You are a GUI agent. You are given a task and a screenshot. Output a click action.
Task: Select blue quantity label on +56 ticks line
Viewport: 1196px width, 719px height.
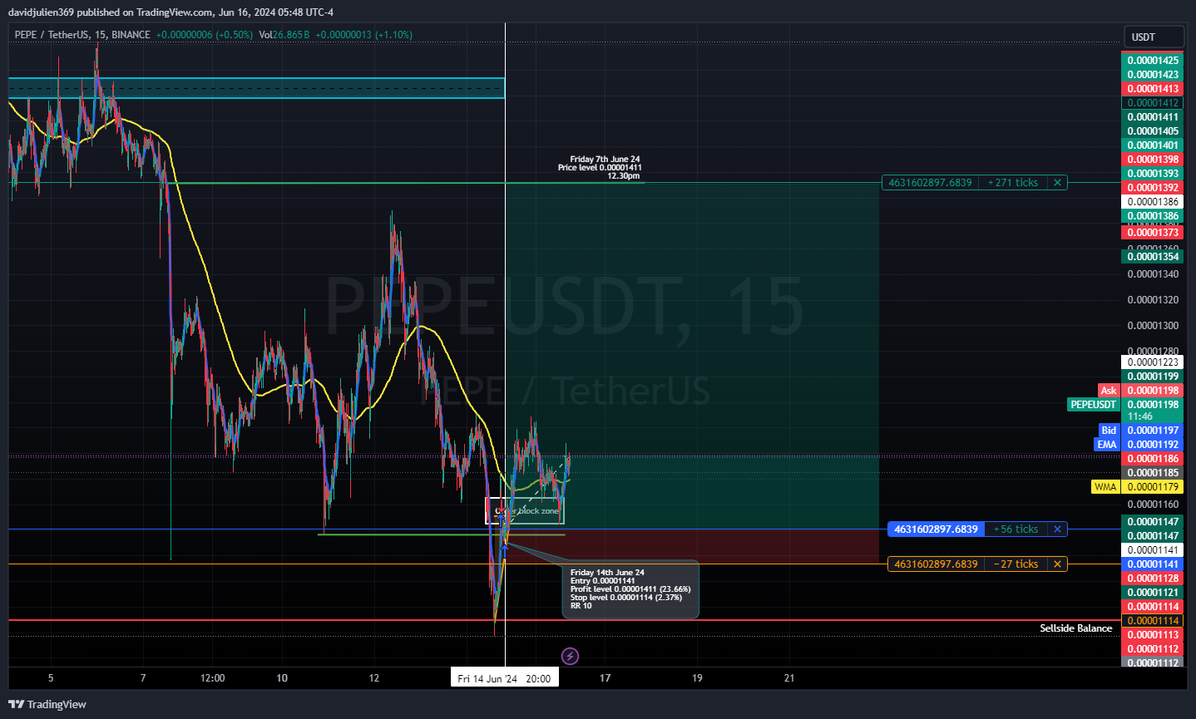pyautogui.click(x=936, y=529)
